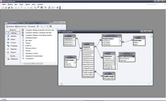Screen dimensions: 166x101
Task: Select the Заказы table in list
Action: pyautogui.click(x=28, y=43)
